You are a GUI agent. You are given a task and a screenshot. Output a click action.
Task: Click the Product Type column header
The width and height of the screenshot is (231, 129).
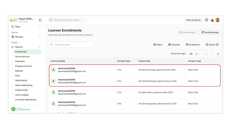[194, 61]
